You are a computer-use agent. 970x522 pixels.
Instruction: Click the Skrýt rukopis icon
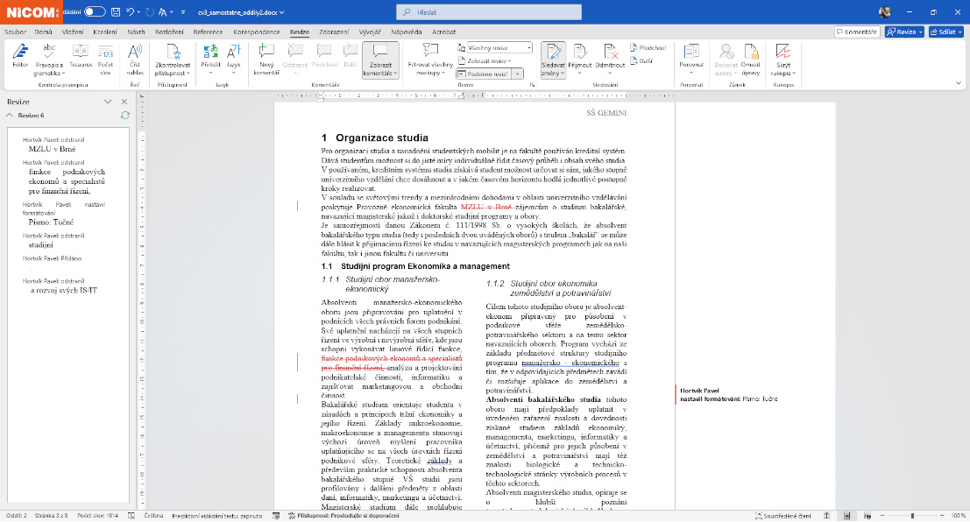click(783, 52)
